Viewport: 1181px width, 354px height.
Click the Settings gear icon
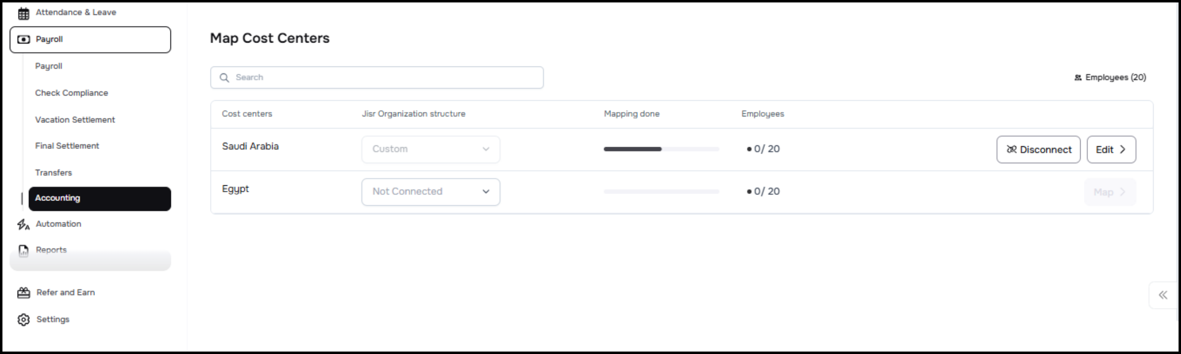pos(24,320)
